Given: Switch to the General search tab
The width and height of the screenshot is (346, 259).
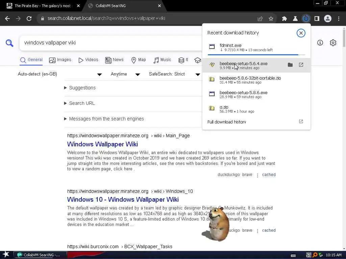Looking at the screenshot, I should click(31, 60).
